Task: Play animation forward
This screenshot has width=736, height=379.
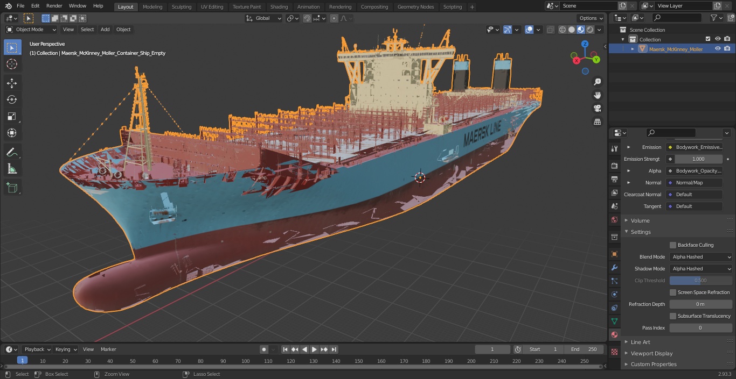Action: [x=314, y=349]
